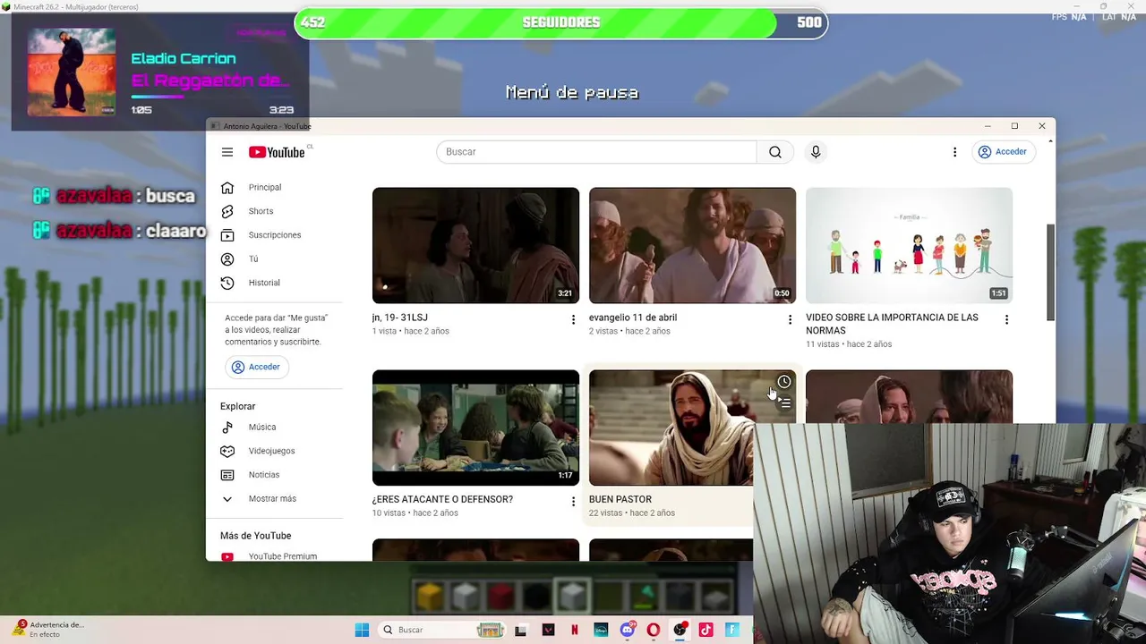This screenshot has width=1146, height=644.
Task: Open options menu for the NORMAS video
Action: (1006, 319)
